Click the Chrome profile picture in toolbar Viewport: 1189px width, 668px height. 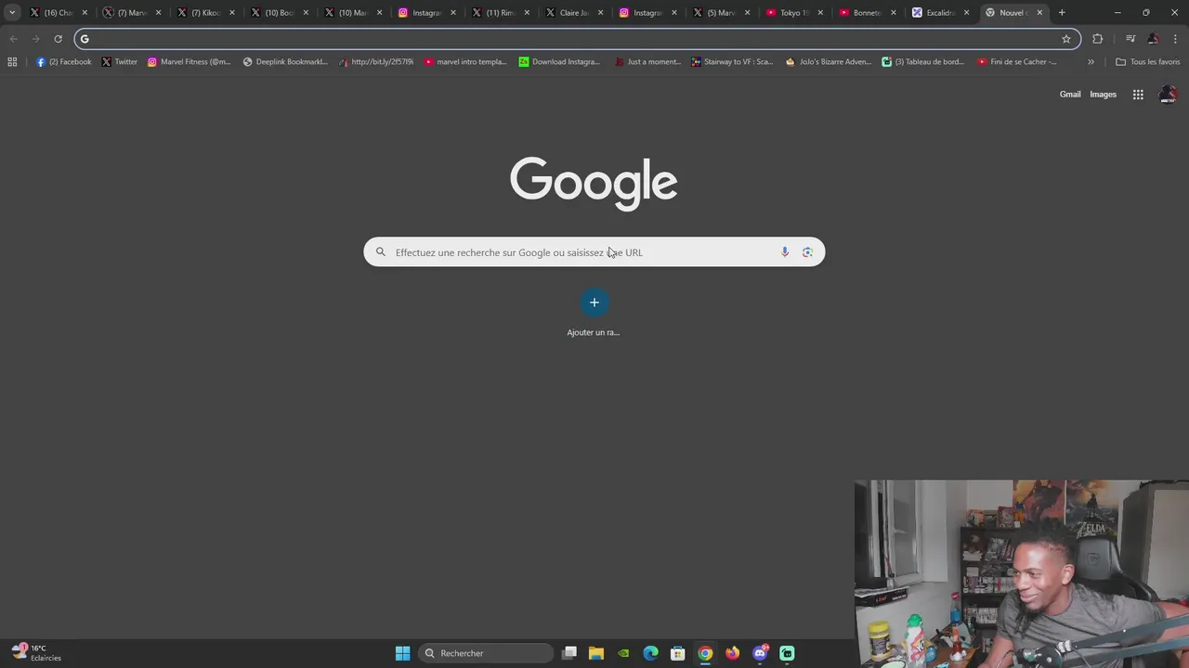point(1153,39)
